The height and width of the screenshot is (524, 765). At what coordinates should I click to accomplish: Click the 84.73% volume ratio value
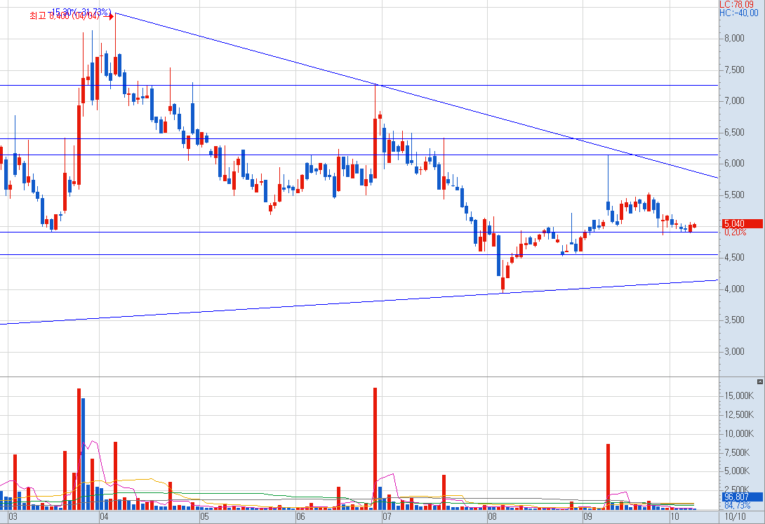click(x=737, y=506)
